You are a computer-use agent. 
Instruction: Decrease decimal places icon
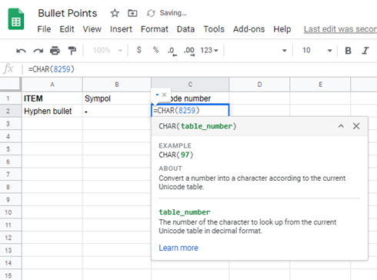pyautogui.click(x=172, y=51)
